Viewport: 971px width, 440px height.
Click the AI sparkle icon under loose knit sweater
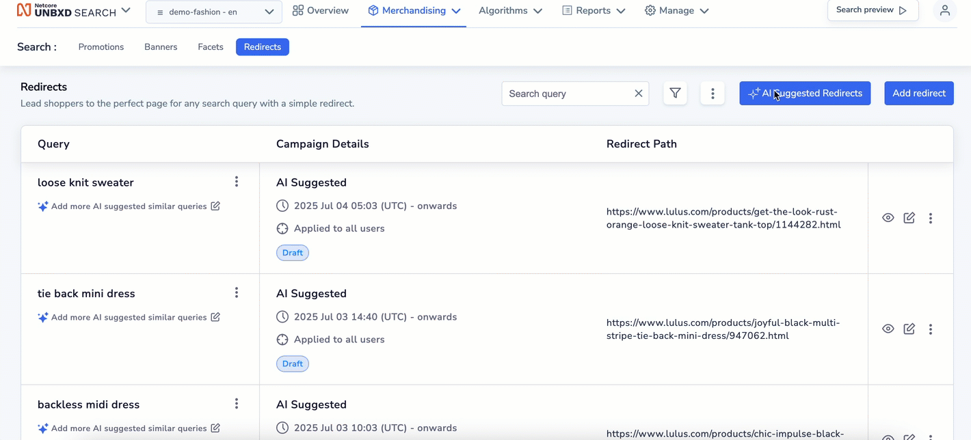coord(43,206)
